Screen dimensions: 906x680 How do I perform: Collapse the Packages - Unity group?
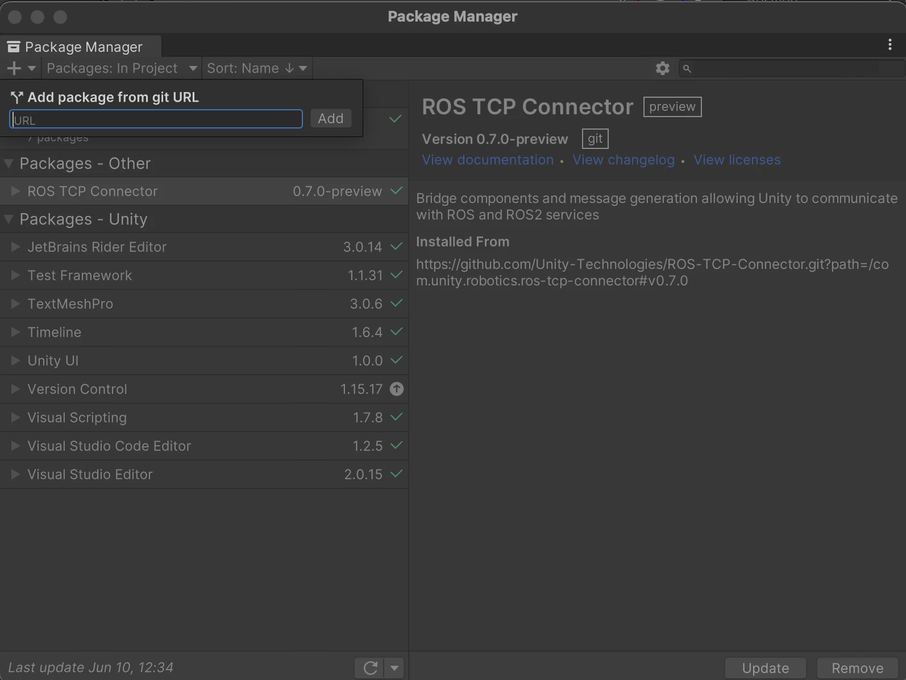click(x=9, y=219)
